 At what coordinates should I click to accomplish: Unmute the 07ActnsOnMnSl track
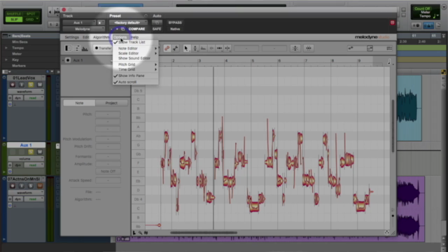(40, 185)
